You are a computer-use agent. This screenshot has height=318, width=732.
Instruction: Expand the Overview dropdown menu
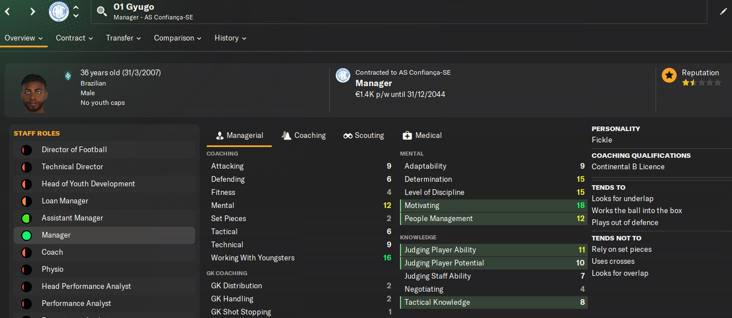click(24, 38)
